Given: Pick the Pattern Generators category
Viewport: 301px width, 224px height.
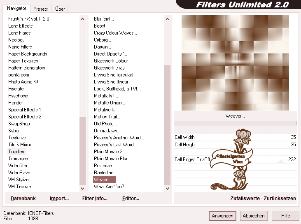Looking at the screenshot, I should [27, 68].
